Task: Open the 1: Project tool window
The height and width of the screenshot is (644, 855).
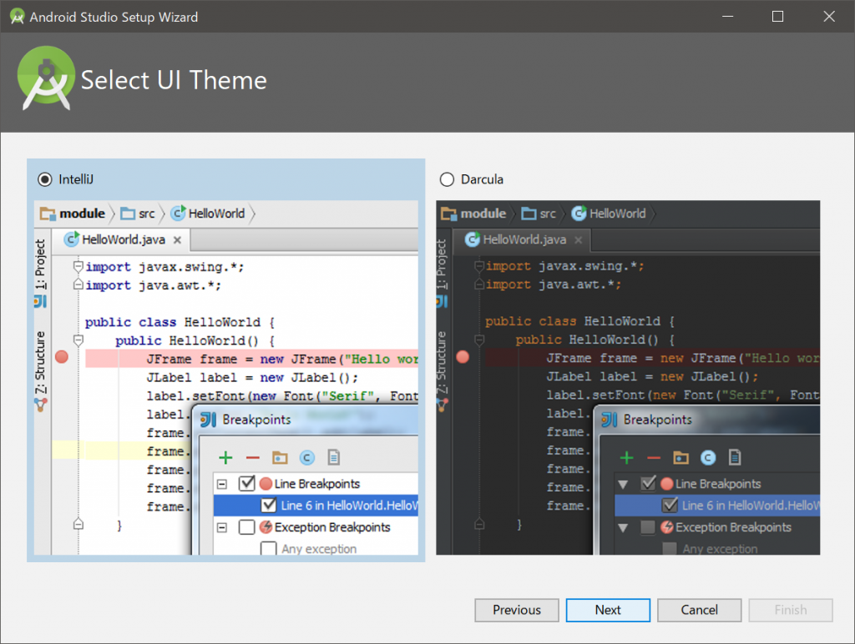Action: point(40,264)
